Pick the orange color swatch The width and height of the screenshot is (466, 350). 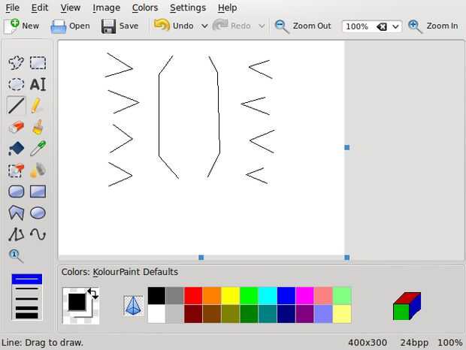click(212, 296)
